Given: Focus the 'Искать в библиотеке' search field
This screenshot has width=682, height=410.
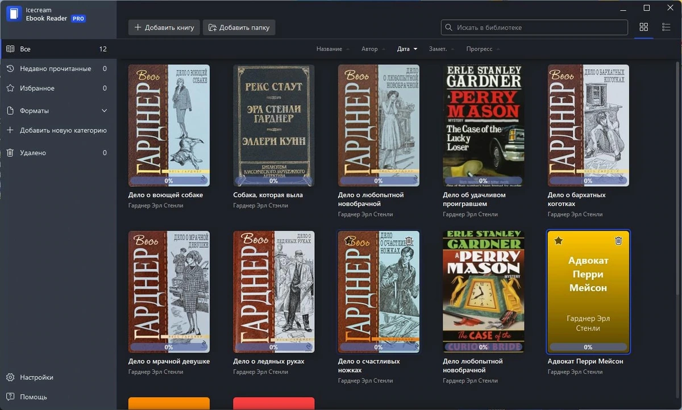Looking at the screenshot, I should (x=534, y=27).
